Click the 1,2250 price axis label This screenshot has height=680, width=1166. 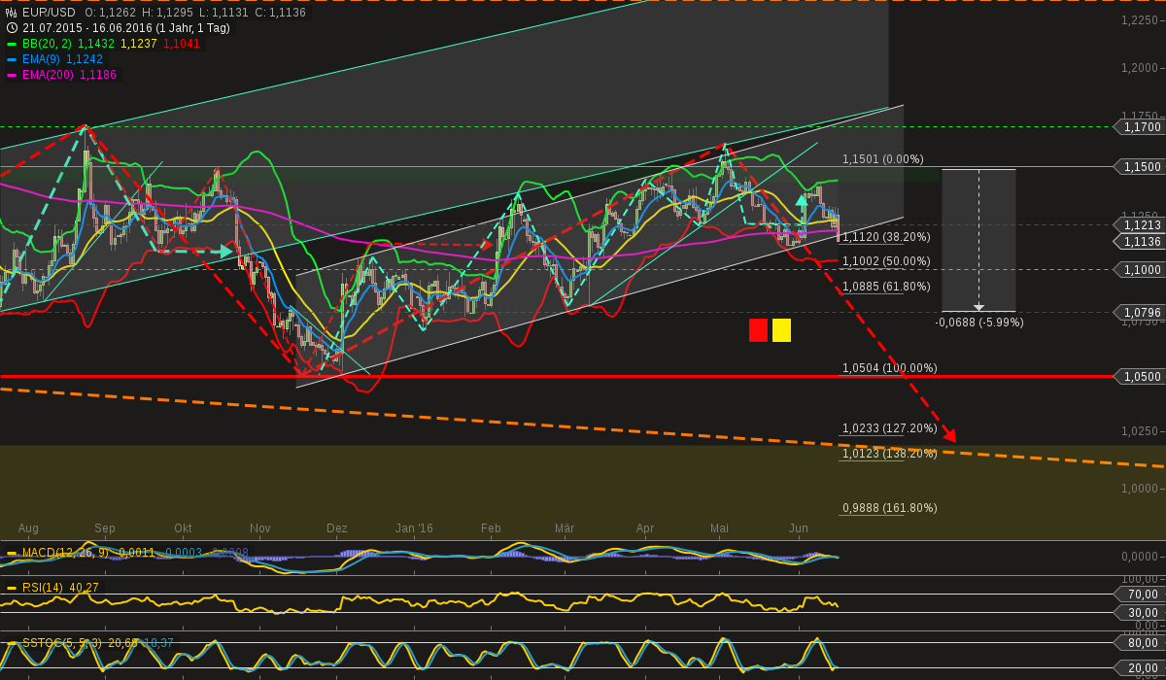click(1140, 20)
